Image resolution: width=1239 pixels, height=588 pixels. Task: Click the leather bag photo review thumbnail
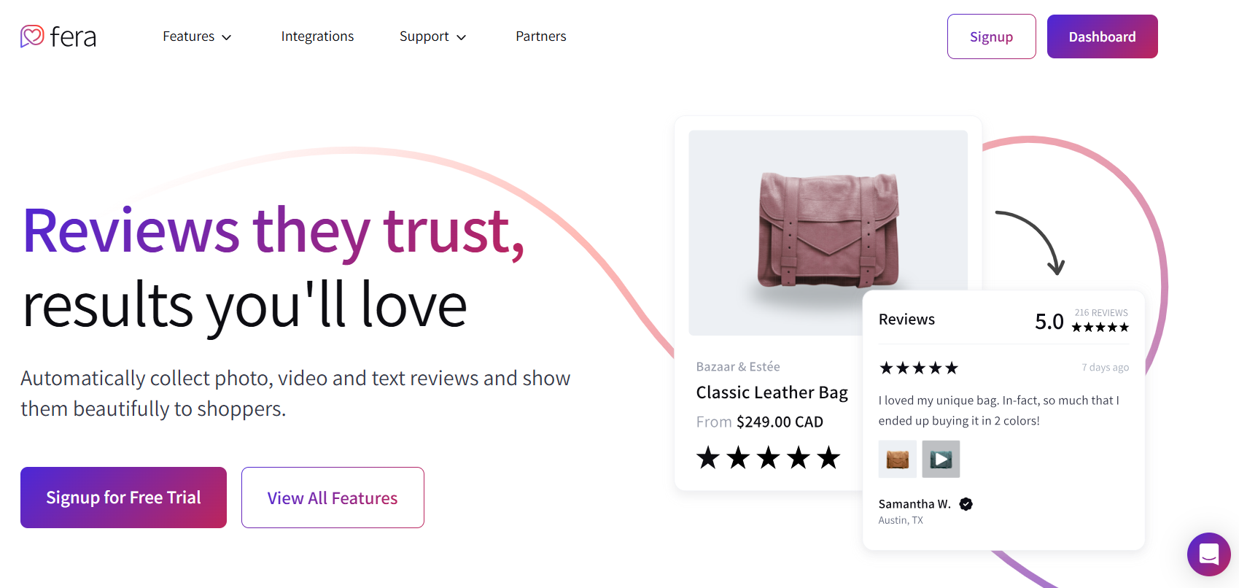(x=897, y=459)
